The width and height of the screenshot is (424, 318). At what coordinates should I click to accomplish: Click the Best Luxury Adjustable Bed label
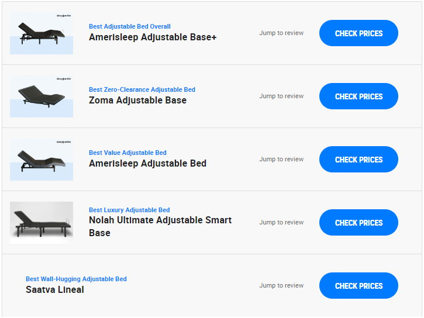pyautogui.click(x=129, y=210)
